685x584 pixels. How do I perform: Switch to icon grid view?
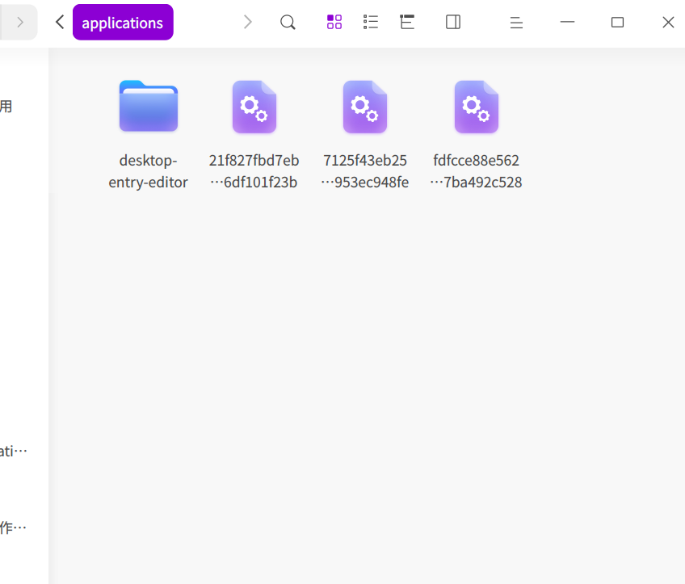(x=334, y=22)
